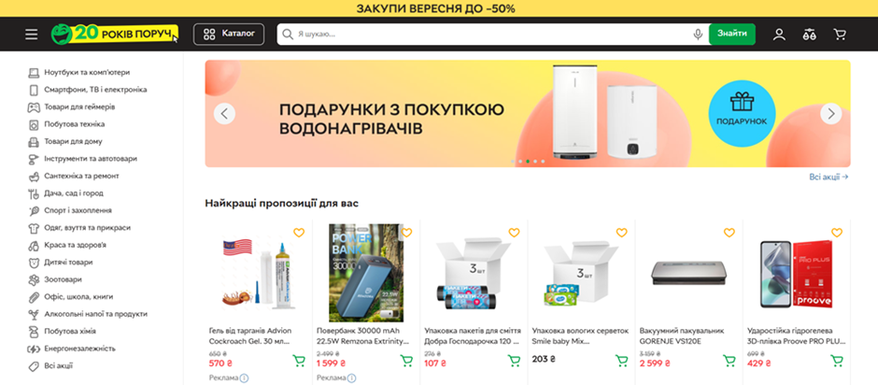Image resolution: width=878 pixels, height=385 pixels.
Task: Show previous banner with left arrow
Action: tap(224, 114)
